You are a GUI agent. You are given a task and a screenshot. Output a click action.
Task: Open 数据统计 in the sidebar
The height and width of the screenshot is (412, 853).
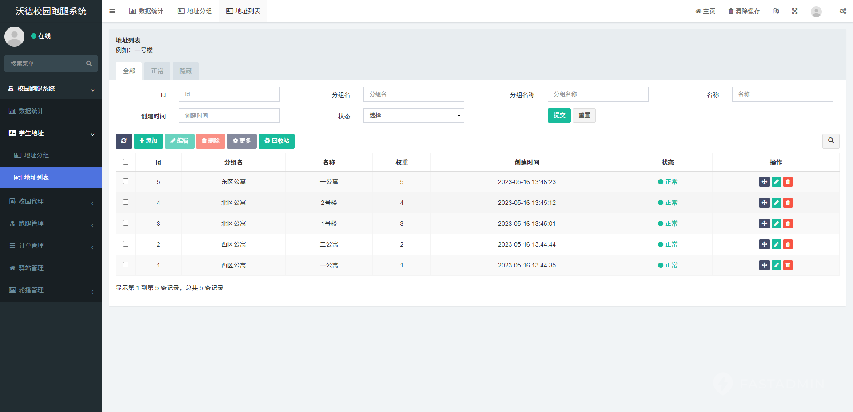51,111
